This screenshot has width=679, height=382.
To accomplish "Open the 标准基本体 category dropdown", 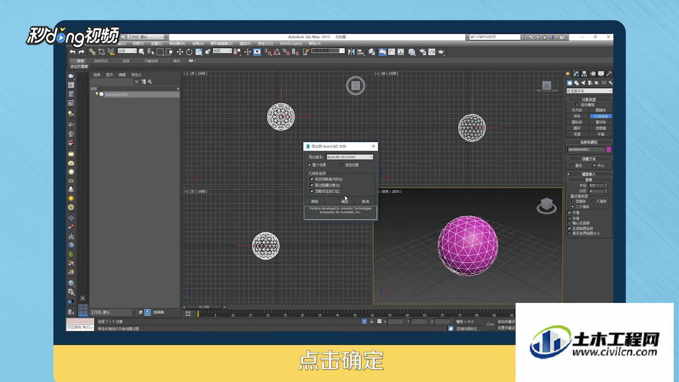I will pos(589,91).
